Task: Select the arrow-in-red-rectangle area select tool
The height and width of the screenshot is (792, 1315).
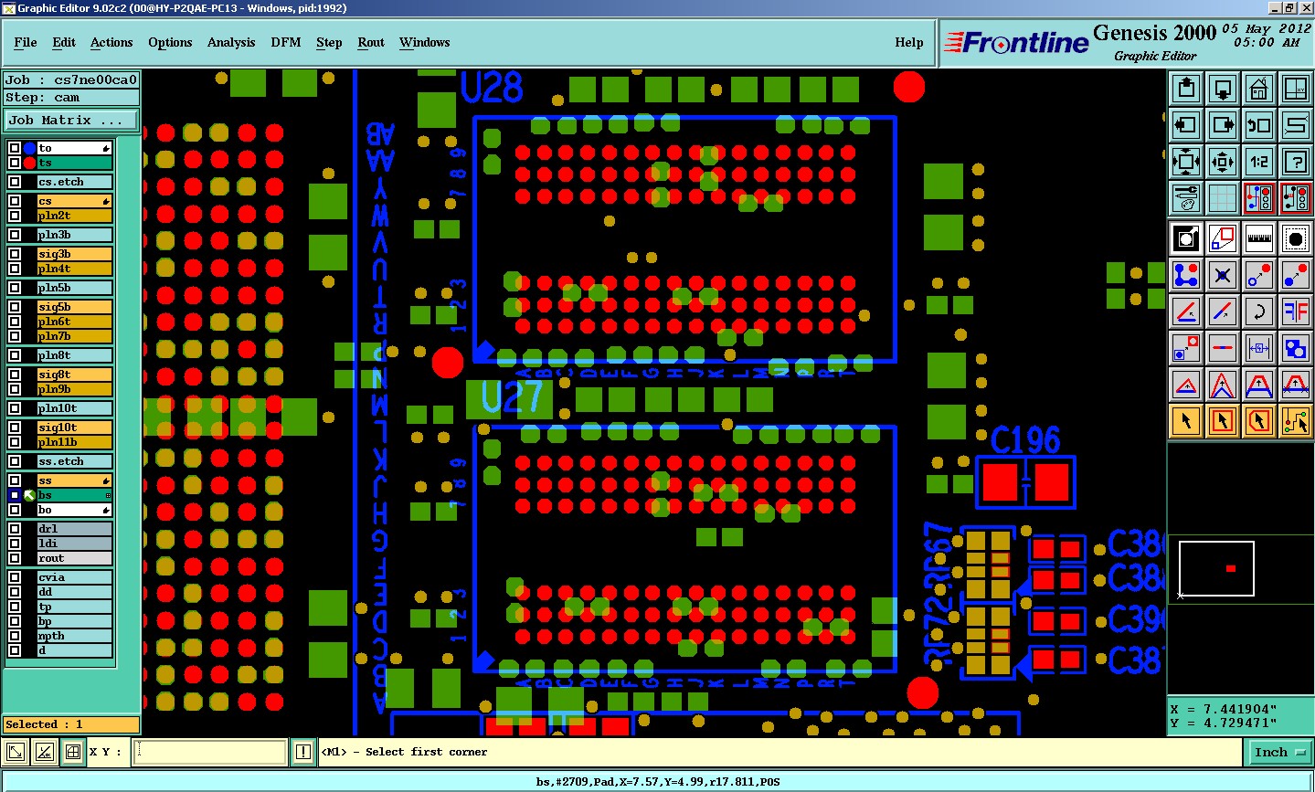Action: 1223,421
